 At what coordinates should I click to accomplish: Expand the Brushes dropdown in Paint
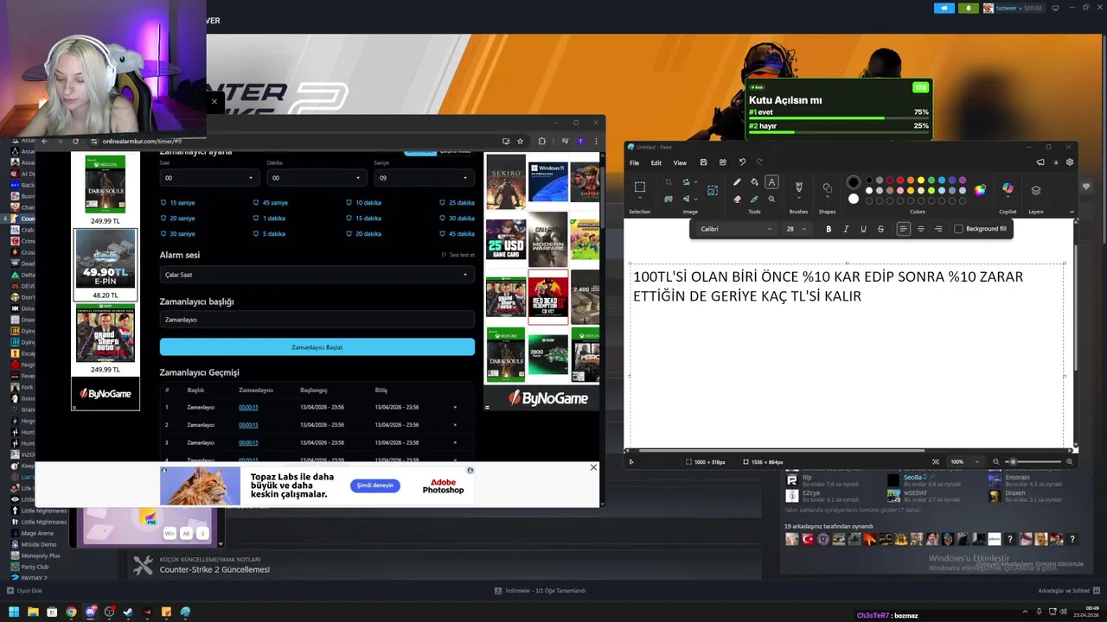click(799, 199)
